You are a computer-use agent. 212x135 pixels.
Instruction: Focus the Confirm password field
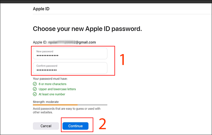70,68
